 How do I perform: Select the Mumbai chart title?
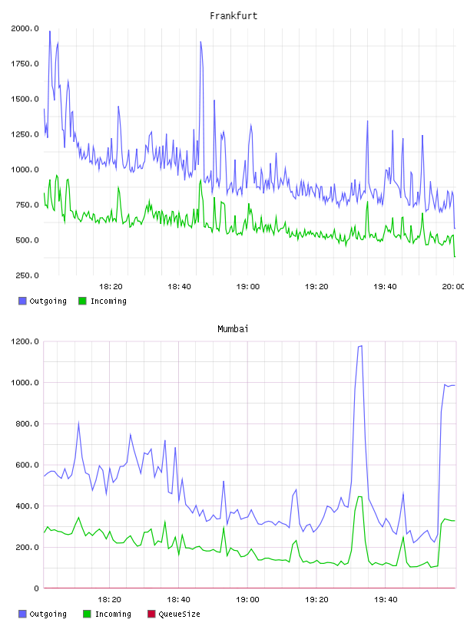tap(233, 329)
